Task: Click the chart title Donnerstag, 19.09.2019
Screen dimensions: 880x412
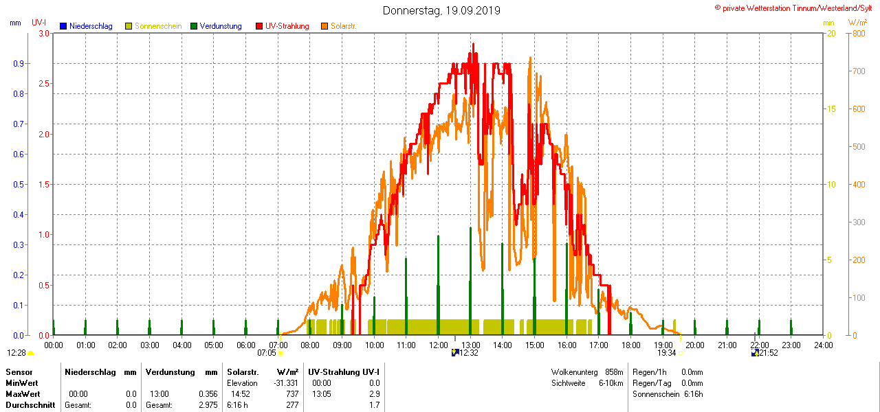Action: pyautogui.click(x=441, y=10)
